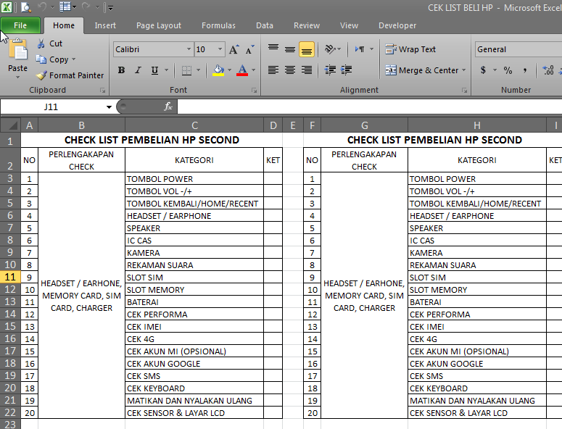562x429 pixels.
Task: Click the Name Box showing J11
Action: [52, 107]
